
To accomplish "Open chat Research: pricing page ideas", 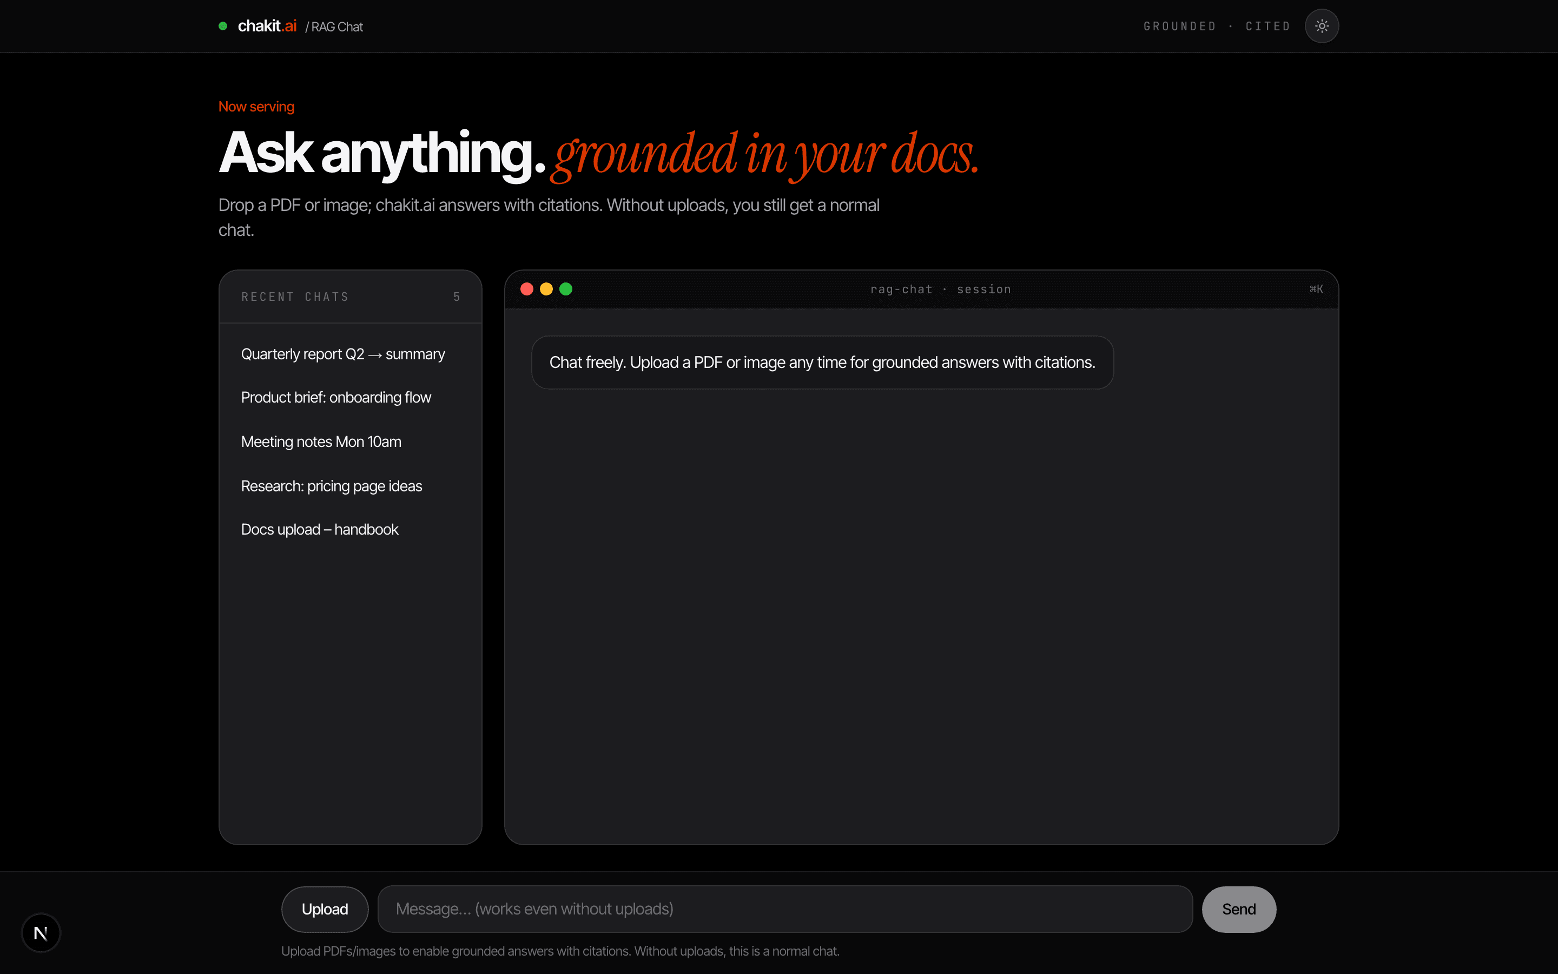I will (x=350, y=486).
